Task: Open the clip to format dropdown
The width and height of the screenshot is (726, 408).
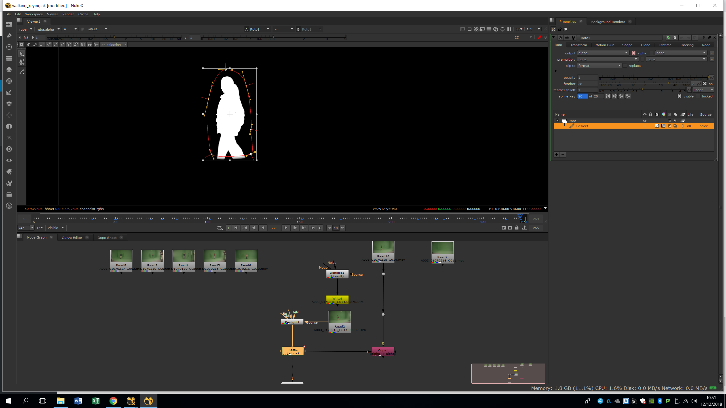Action: pyautogui.click(x=599, y=66)
